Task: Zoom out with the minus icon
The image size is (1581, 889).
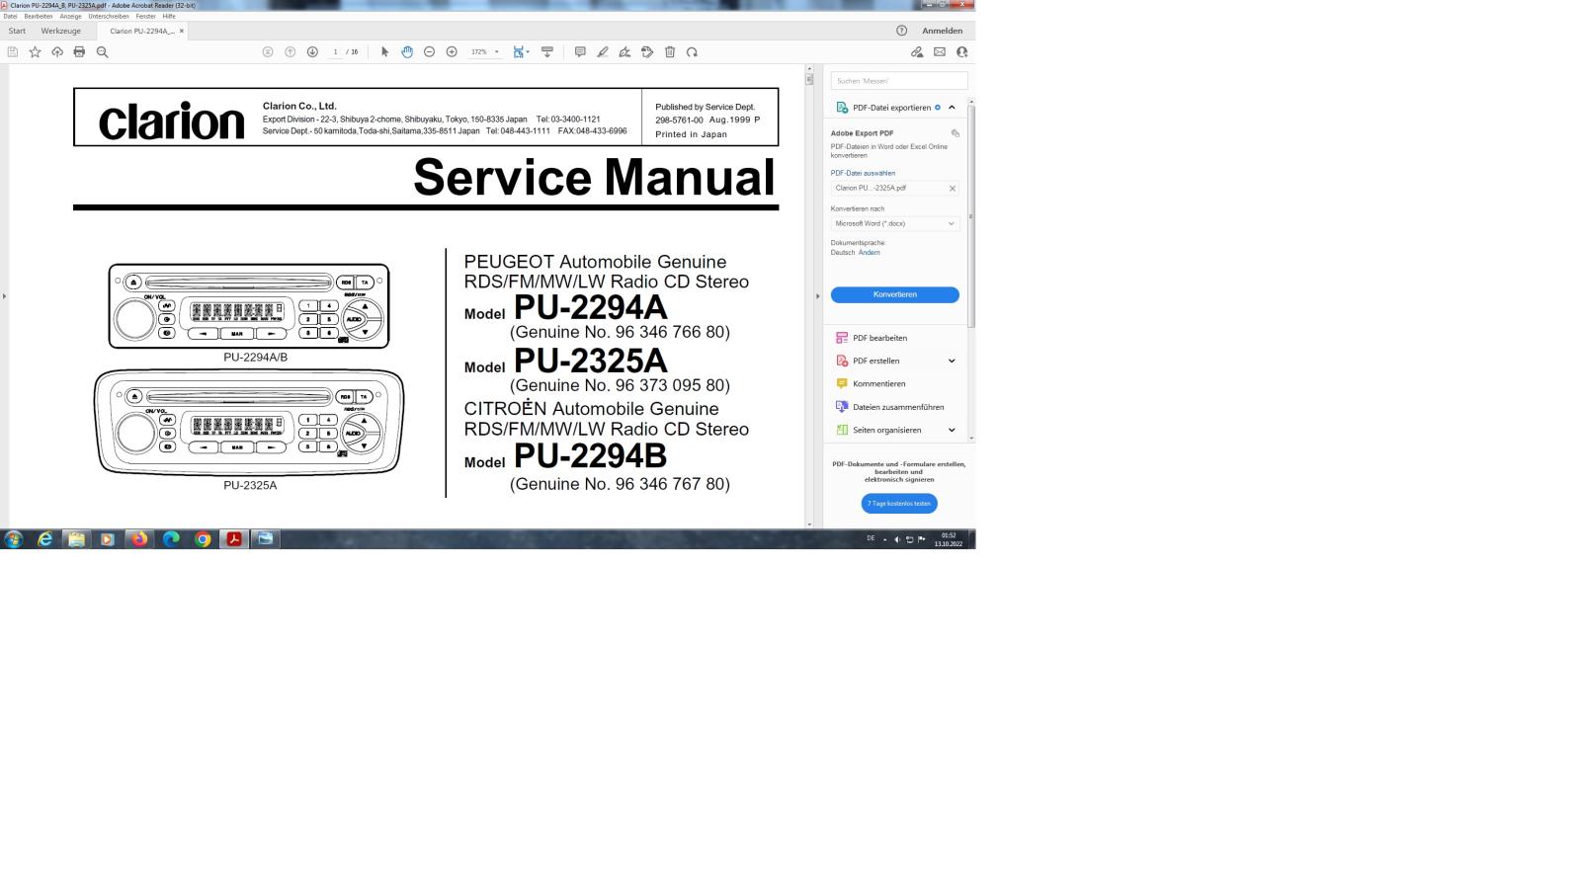Action: pos(429,52)
